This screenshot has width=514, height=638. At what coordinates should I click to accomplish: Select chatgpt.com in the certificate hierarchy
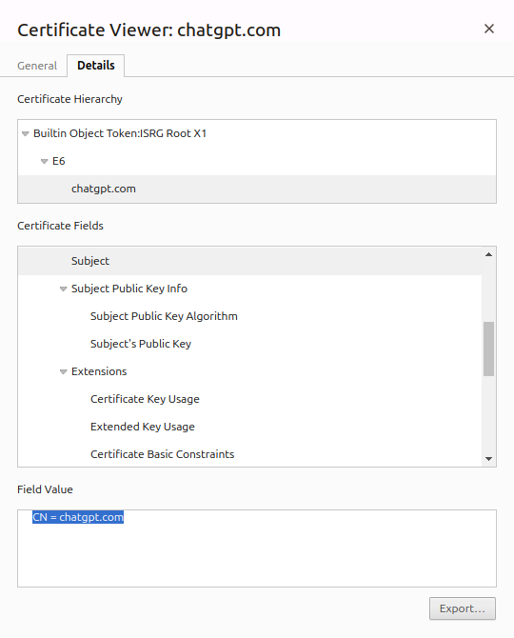click(257, 189)
